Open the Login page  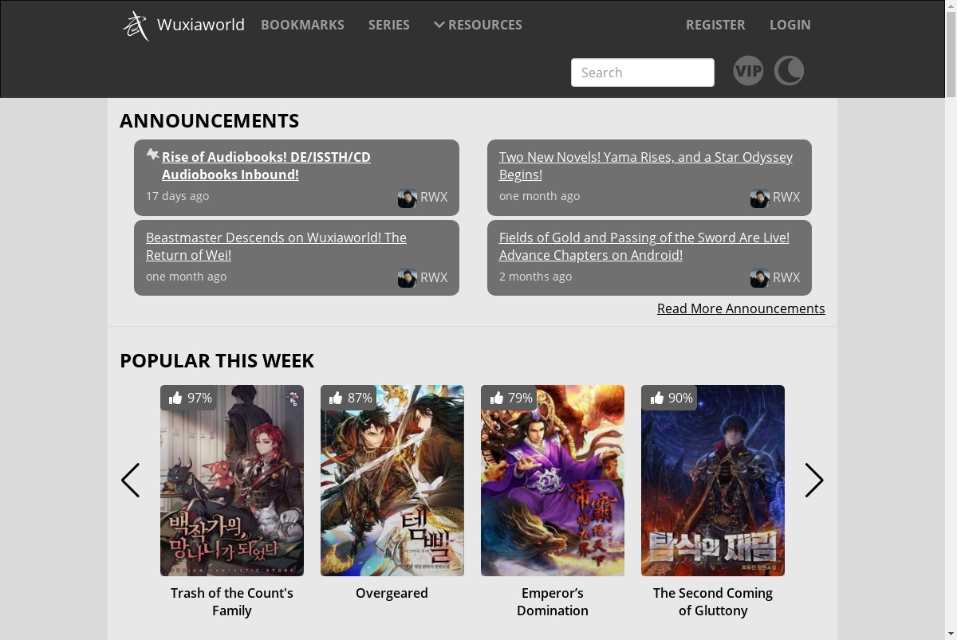pos(790,25)
